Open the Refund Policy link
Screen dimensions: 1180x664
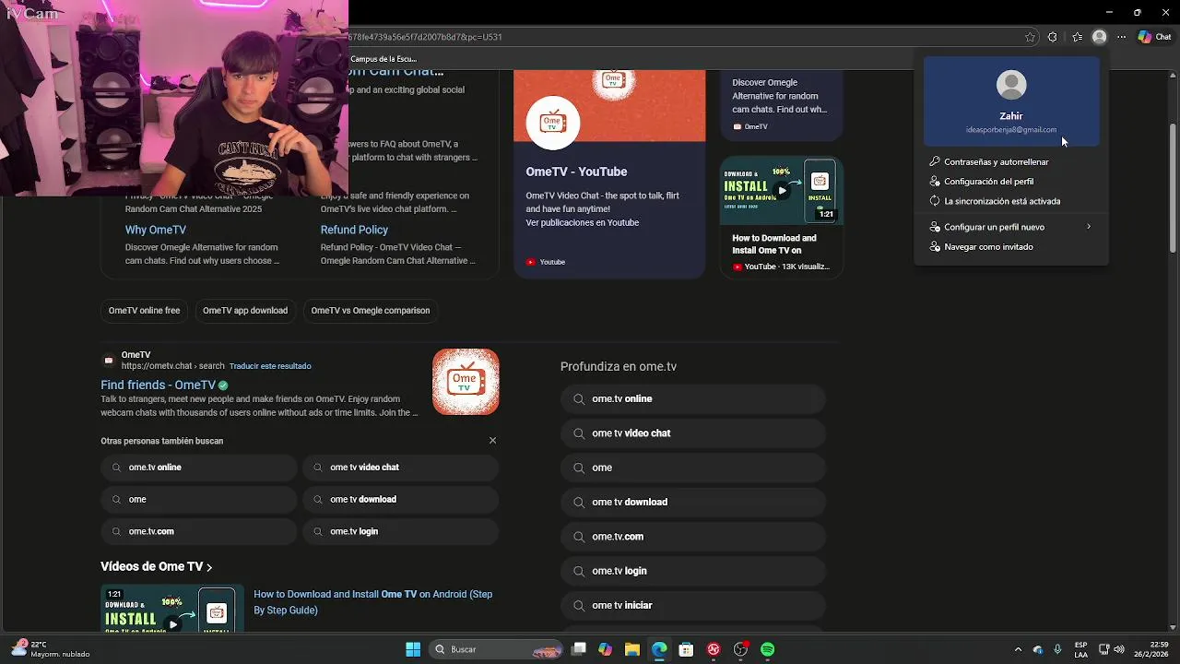pyautogui.click(x=354, y=230)
